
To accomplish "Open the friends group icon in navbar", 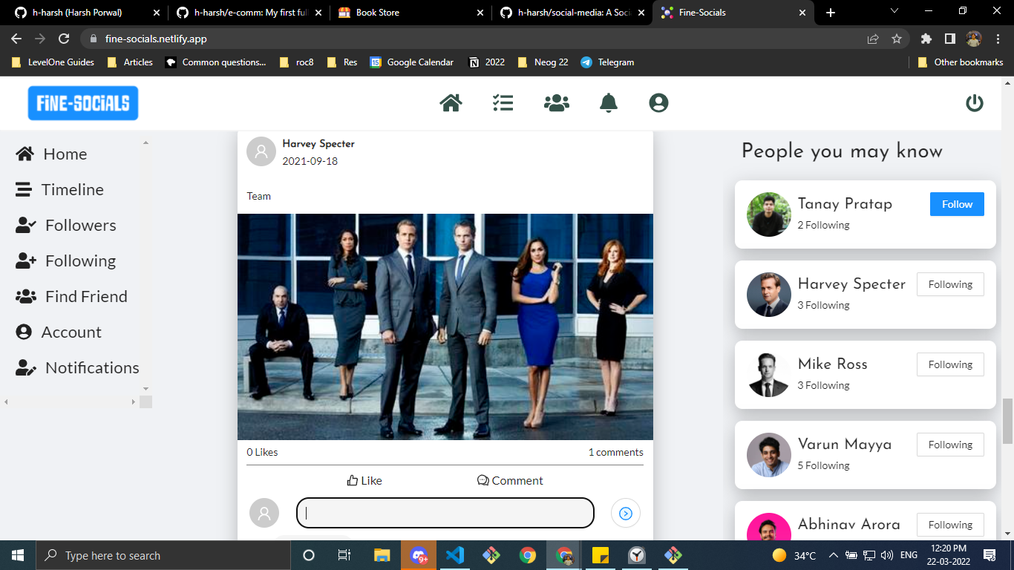I will (x=556, y=102).
